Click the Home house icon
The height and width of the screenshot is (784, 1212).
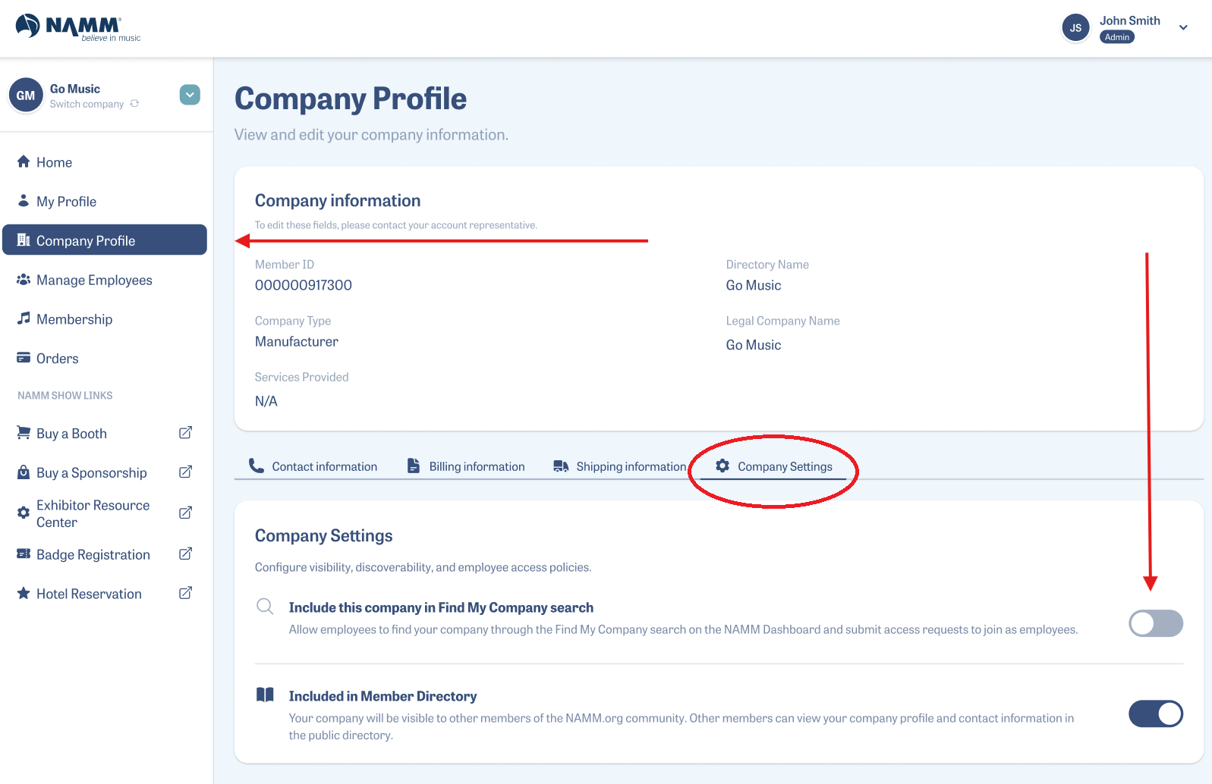[x=24, y=162]
